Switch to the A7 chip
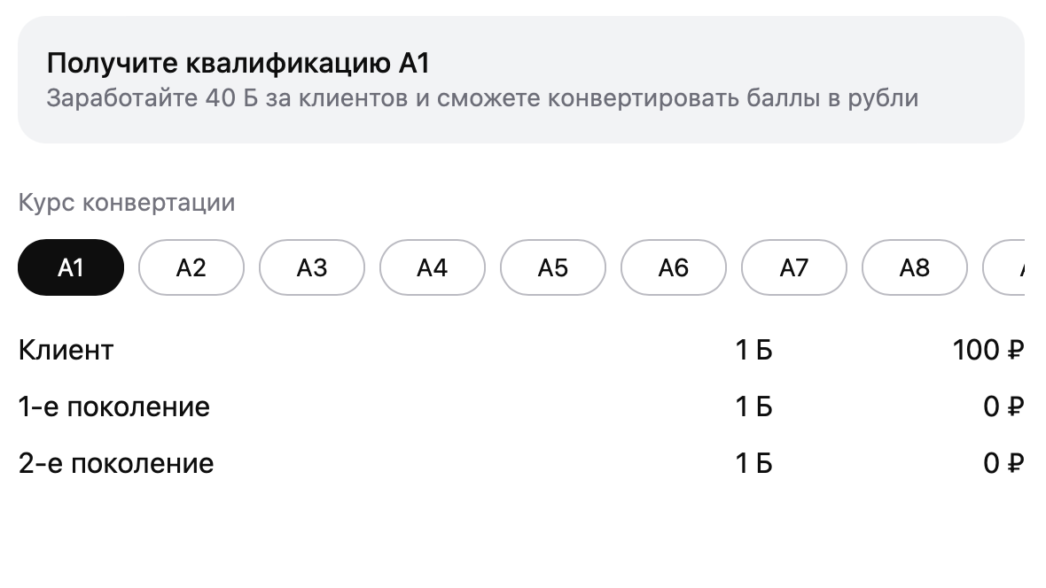Screen dimensions: 1046x588 coord(794,267)
